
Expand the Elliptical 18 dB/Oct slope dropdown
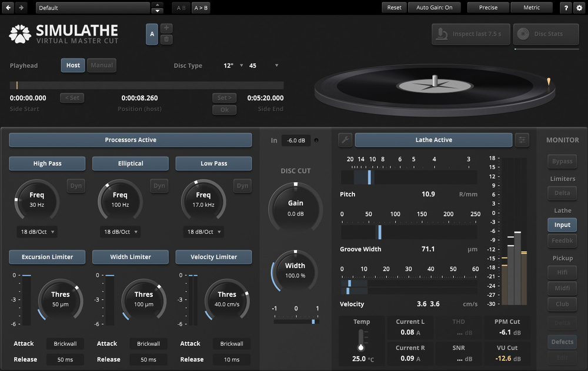pyautogui.click(x=121, y=232)
